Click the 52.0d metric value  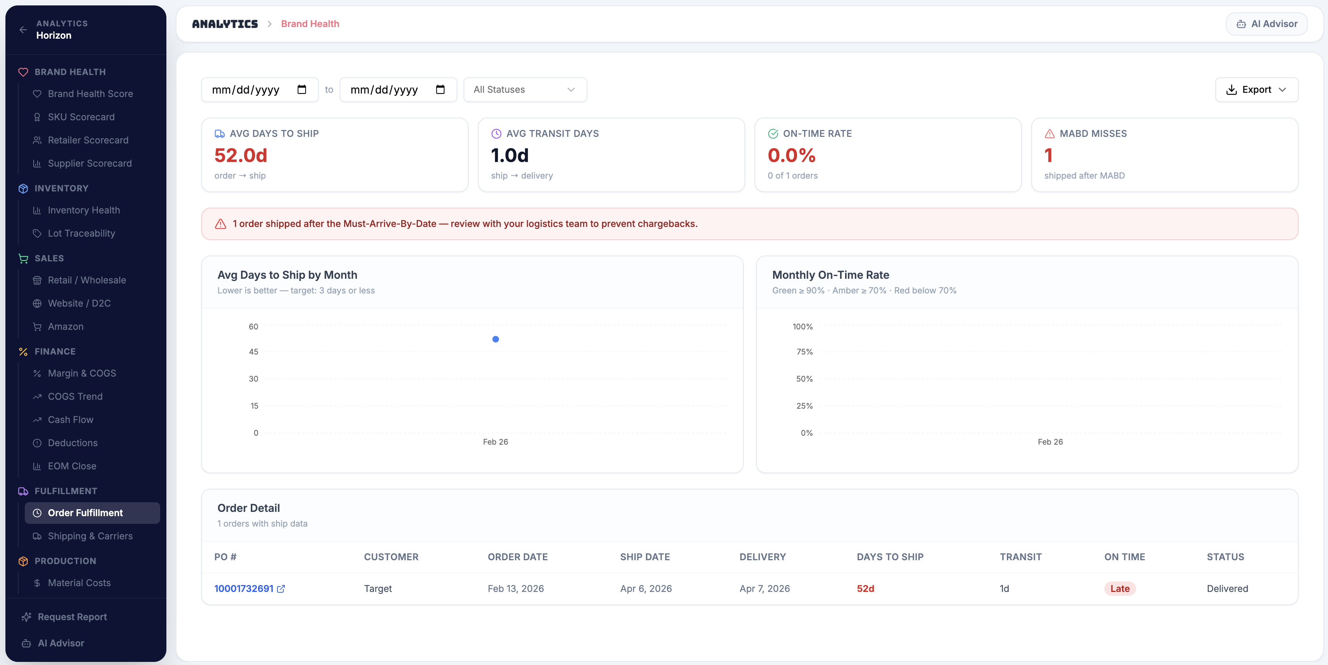(241, 155)
